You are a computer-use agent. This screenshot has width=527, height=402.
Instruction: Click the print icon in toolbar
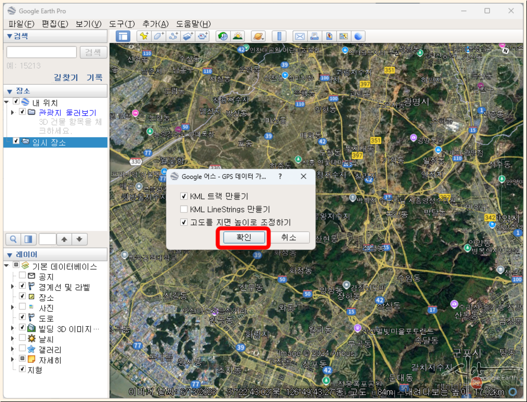tap(315, 36)
